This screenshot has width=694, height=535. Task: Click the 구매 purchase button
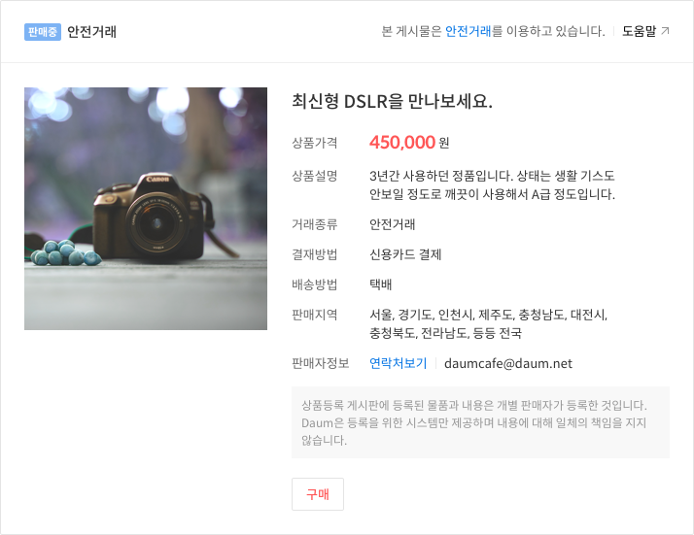pos(317,494)
